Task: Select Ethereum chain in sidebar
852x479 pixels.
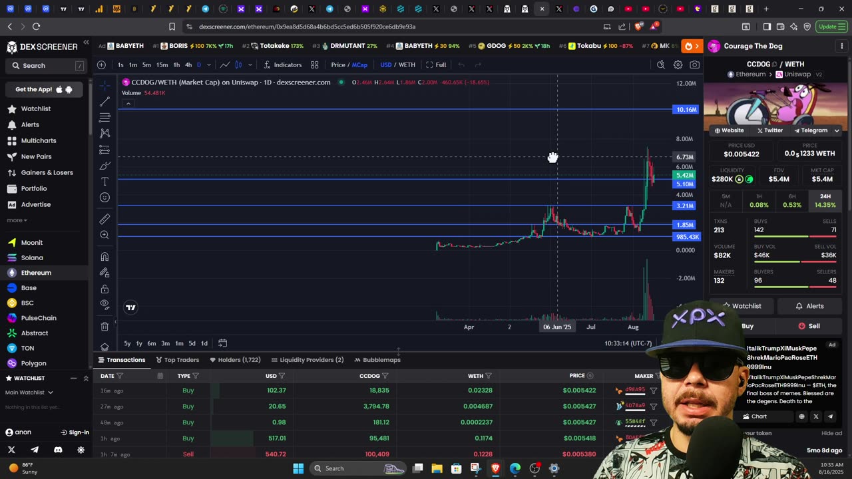Action: point(36,273)
